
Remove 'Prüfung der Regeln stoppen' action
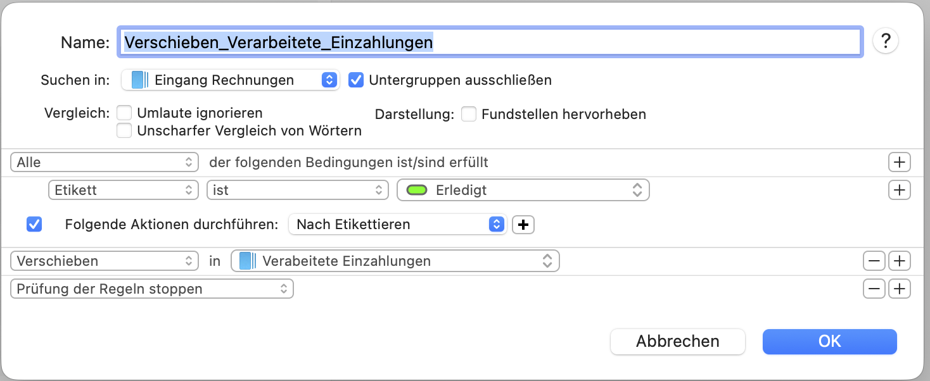[874, 289]
